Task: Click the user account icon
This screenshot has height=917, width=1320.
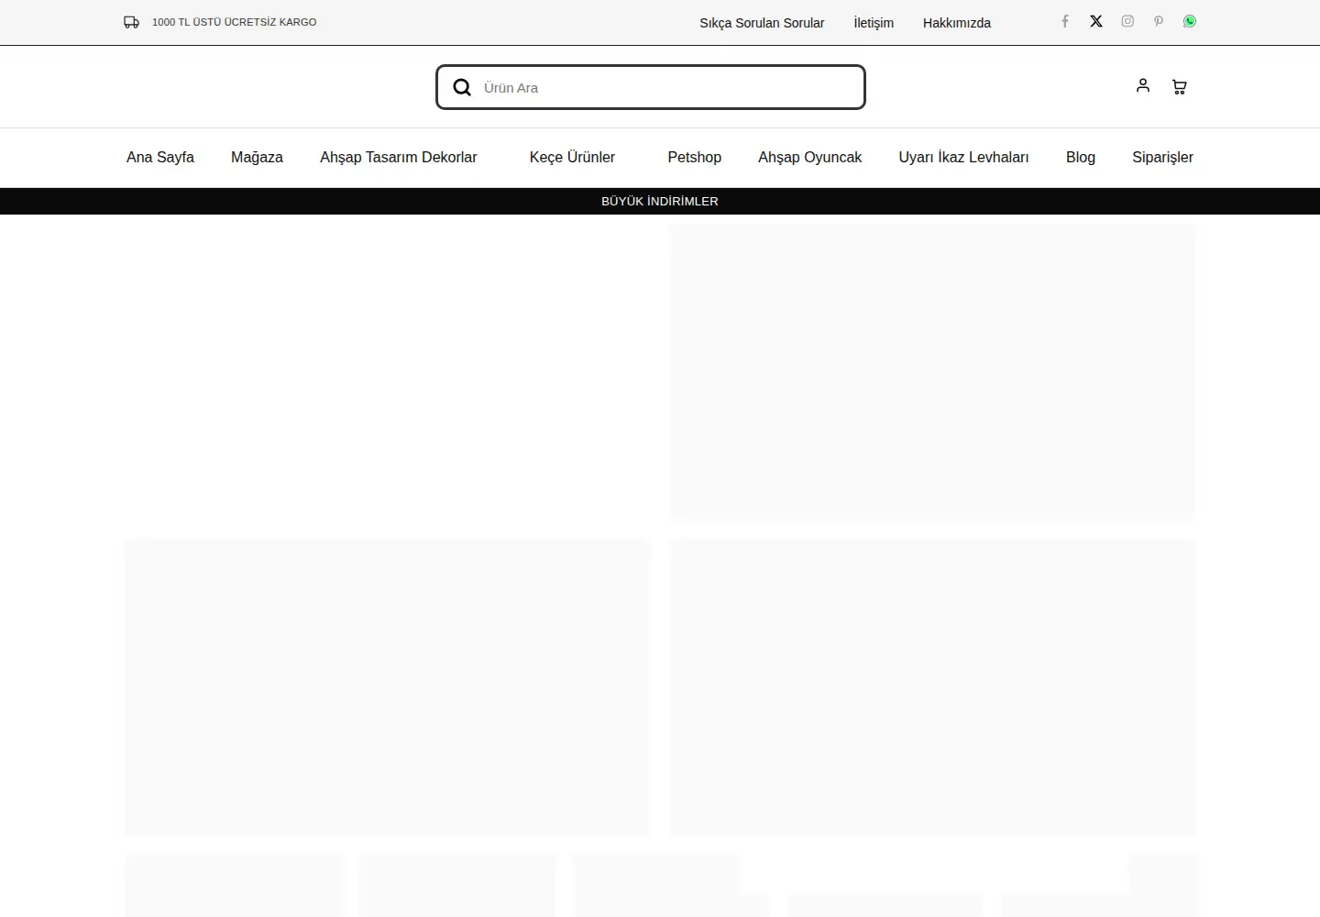Action: [x=1142, y=85]
